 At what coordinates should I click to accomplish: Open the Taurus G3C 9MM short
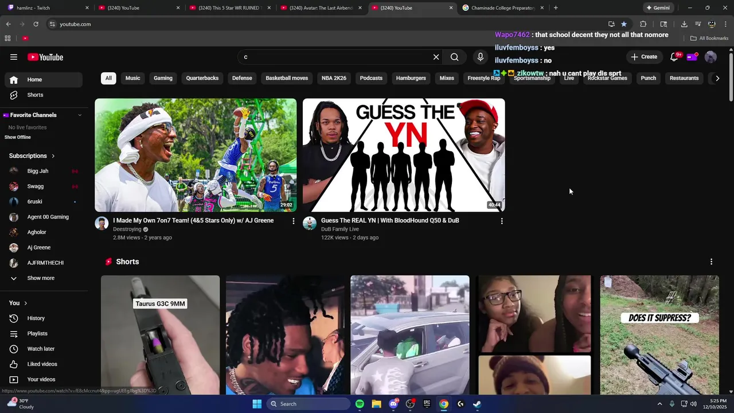160,335
